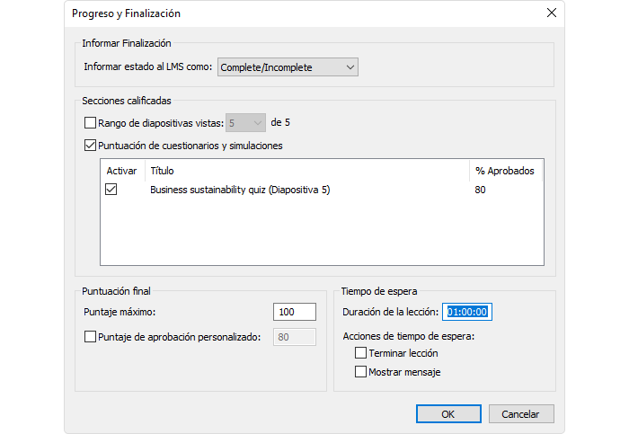This screenshot has height=434, width=629.
Task: Click the Título column header
Action: (307, 171)
